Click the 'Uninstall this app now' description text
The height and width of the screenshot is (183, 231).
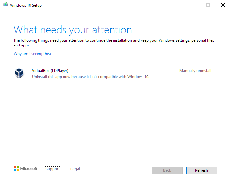(x=90, y=77)
